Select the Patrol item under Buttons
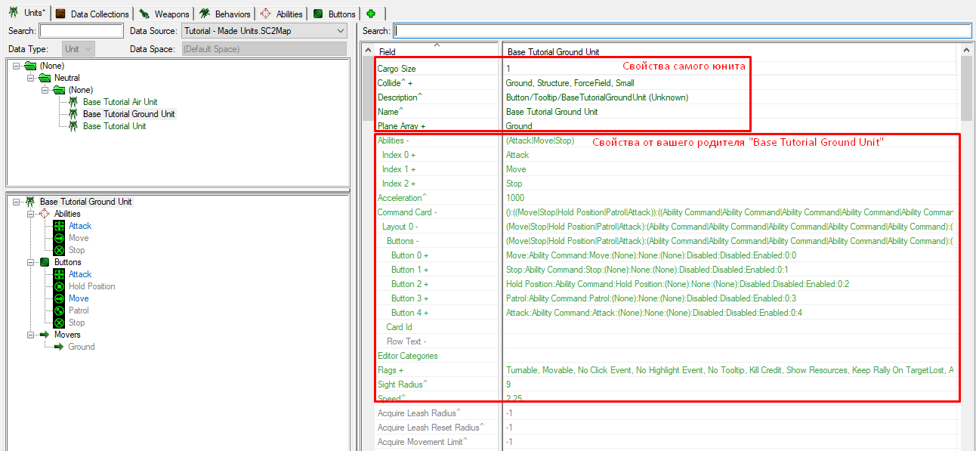 (79, 310)
